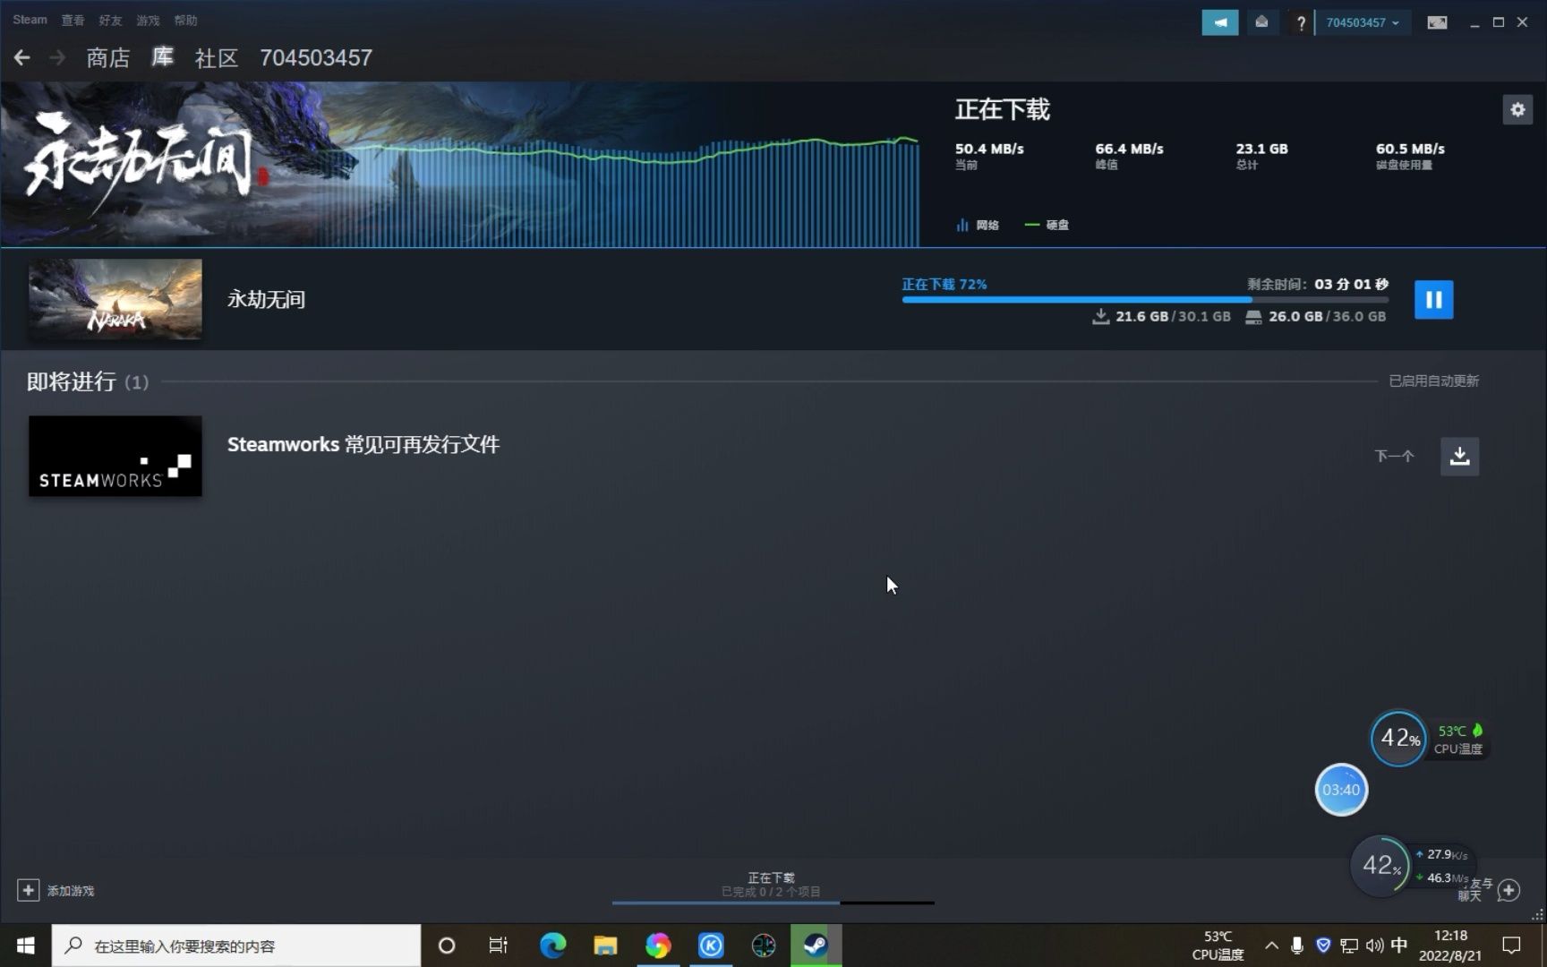The height and width of the screenshot is (967, 1547).
Task: Go to the 库 tab
Action: (162, 58)
